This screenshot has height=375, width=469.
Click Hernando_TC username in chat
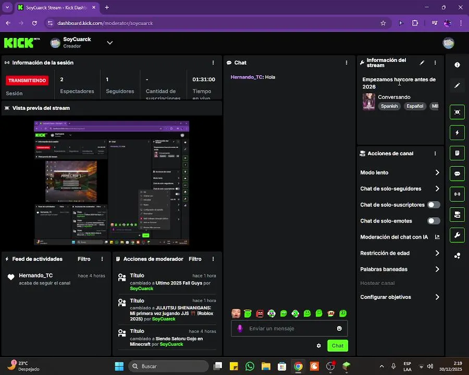click(x=246, y=77)
